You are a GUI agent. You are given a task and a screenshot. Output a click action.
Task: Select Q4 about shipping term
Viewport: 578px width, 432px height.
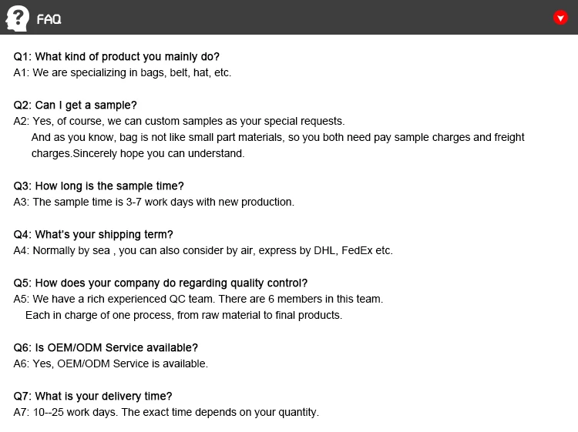pos(93,234)
